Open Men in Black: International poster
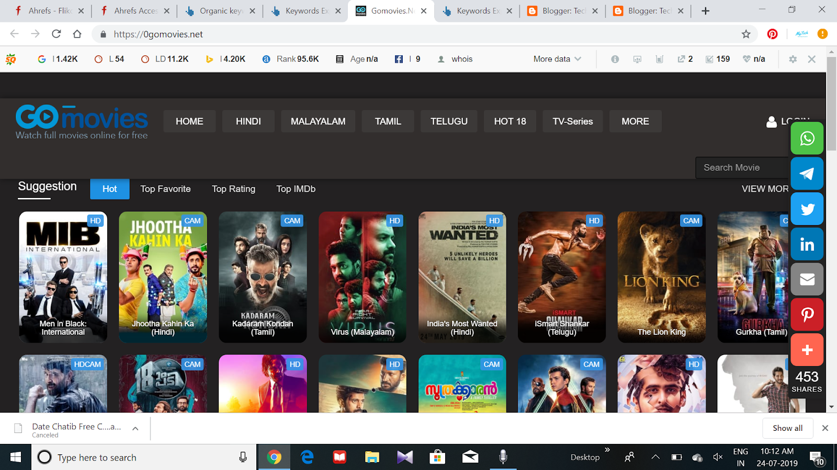The height and width of the screenshot is (470, 837). point(63,277)
